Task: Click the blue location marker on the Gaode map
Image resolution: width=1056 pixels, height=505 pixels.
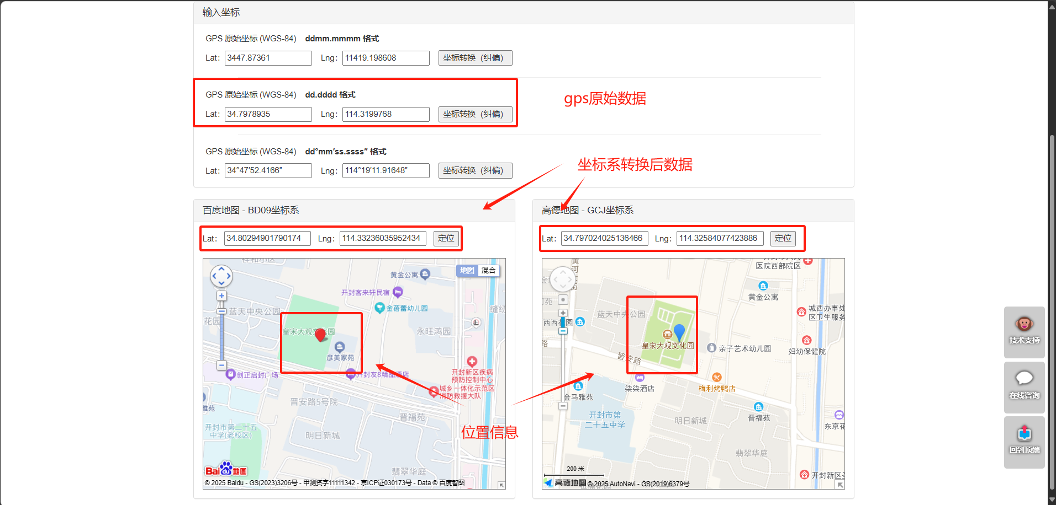Action: [x=679, y=333]
